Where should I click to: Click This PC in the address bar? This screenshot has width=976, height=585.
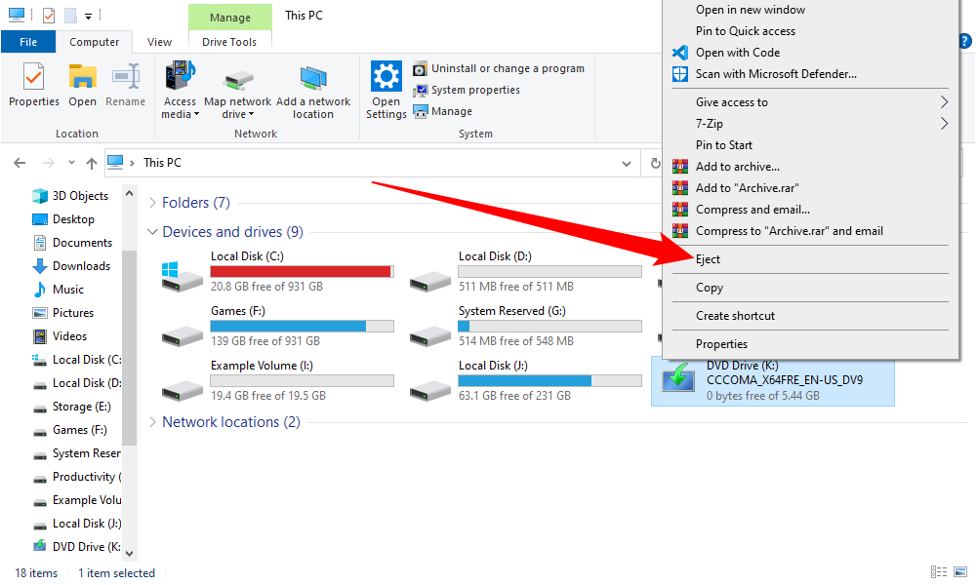click(162, 162)
